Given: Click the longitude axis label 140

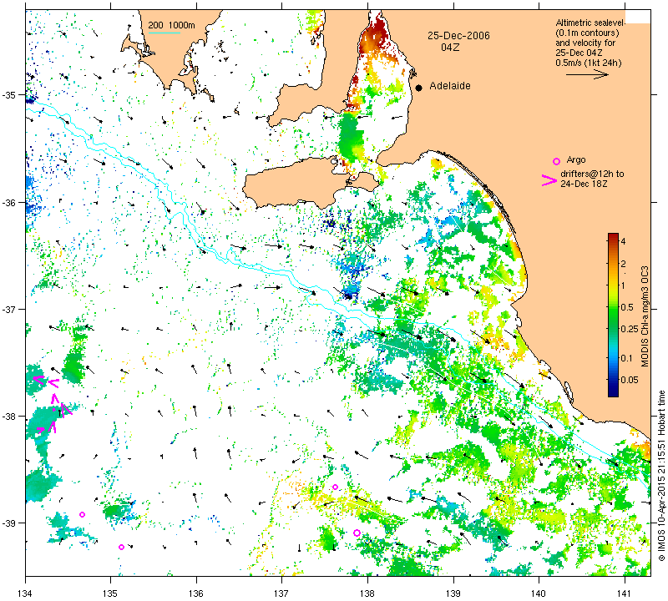Looking at the screenshot, I should 539,593.
